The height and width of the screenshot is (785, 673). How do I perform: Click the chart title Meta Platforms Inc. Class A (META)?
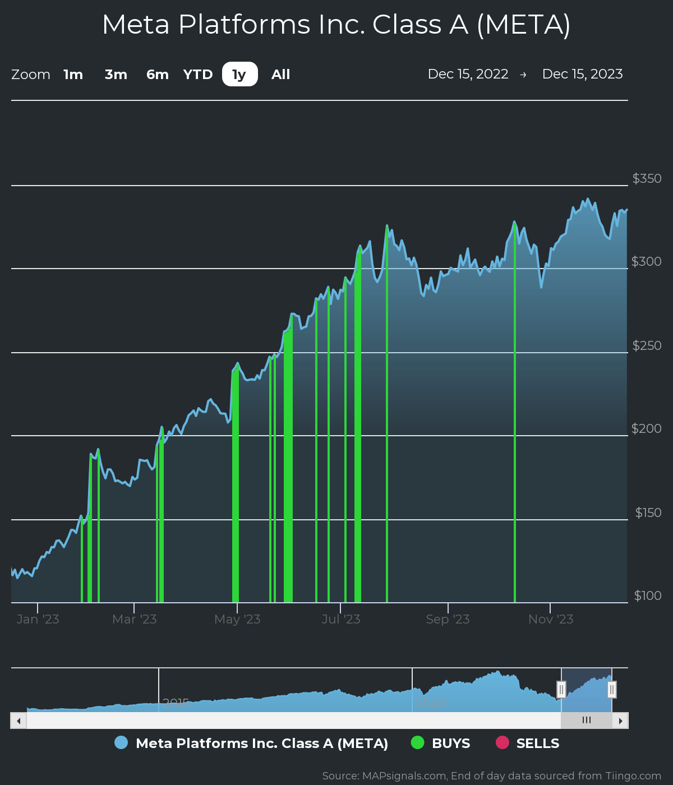[x=336, y=25]
